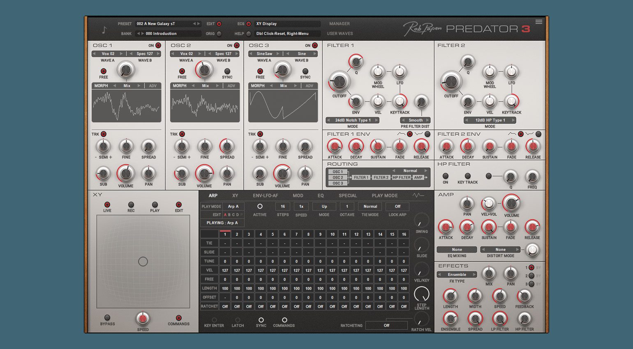Open the Preset name selector
Image resolution: width=633 pixels, height=349 pixels.
[x=168, y=24]
